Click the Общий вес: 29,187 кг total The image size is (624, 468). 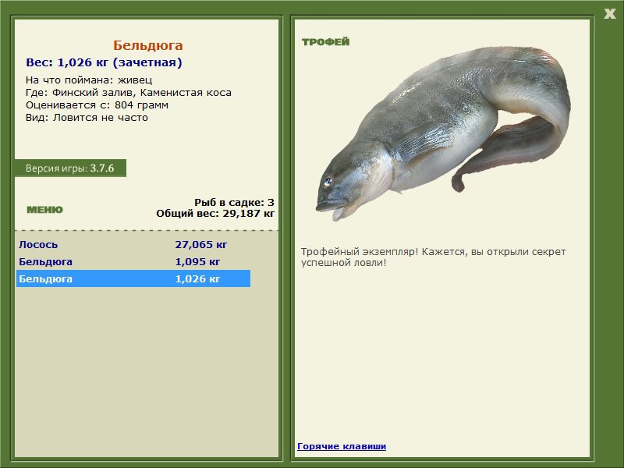(215, 213)
